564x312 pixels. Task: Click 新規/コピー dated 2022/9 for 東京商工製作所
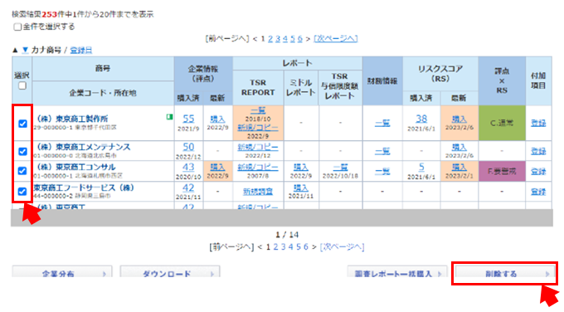[x=258, y=128]
